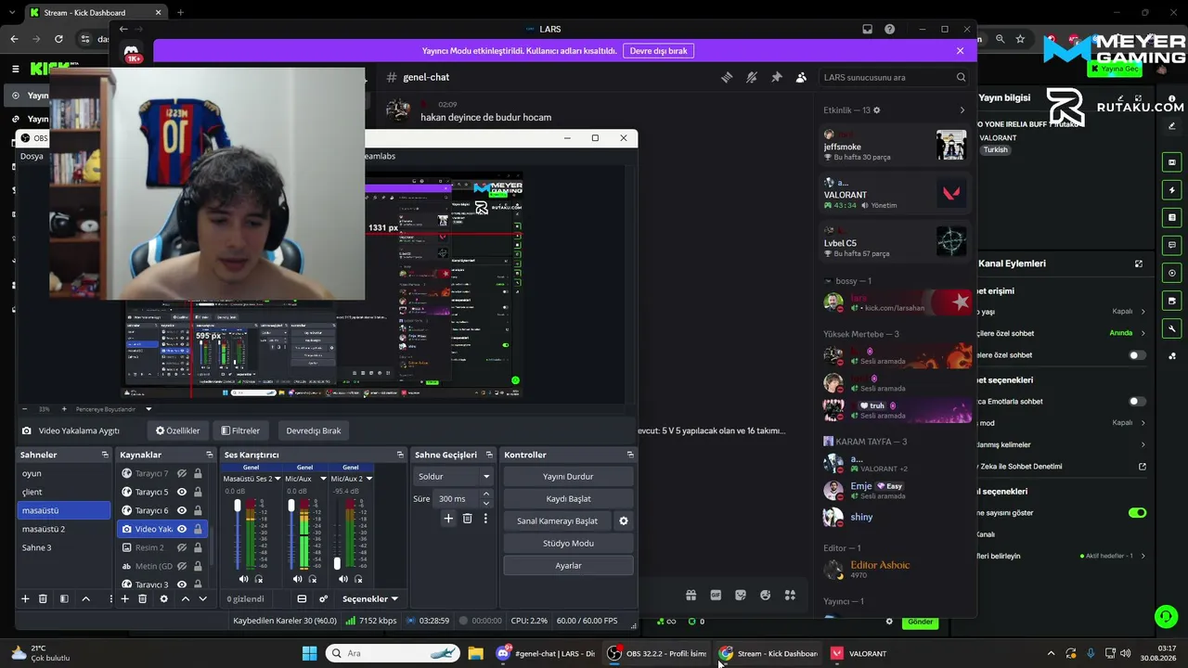This screenshot has height=668, width=1188.
Task: Toggle sayısını göster switch in Kick
Action: coord(1137,512)
